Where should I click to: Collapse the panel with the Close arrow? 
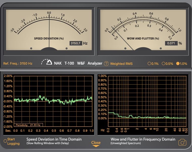[x=96, y=144]
